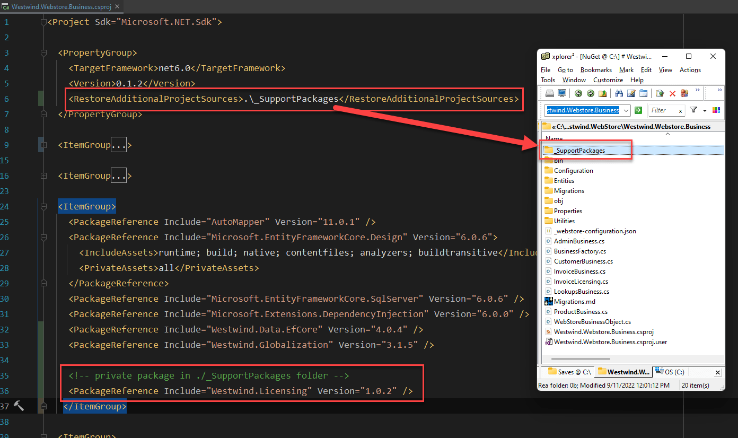Click the green go arrow beside the address bar
This screenshot has width=738, height=438.
(x=638, y=110)
